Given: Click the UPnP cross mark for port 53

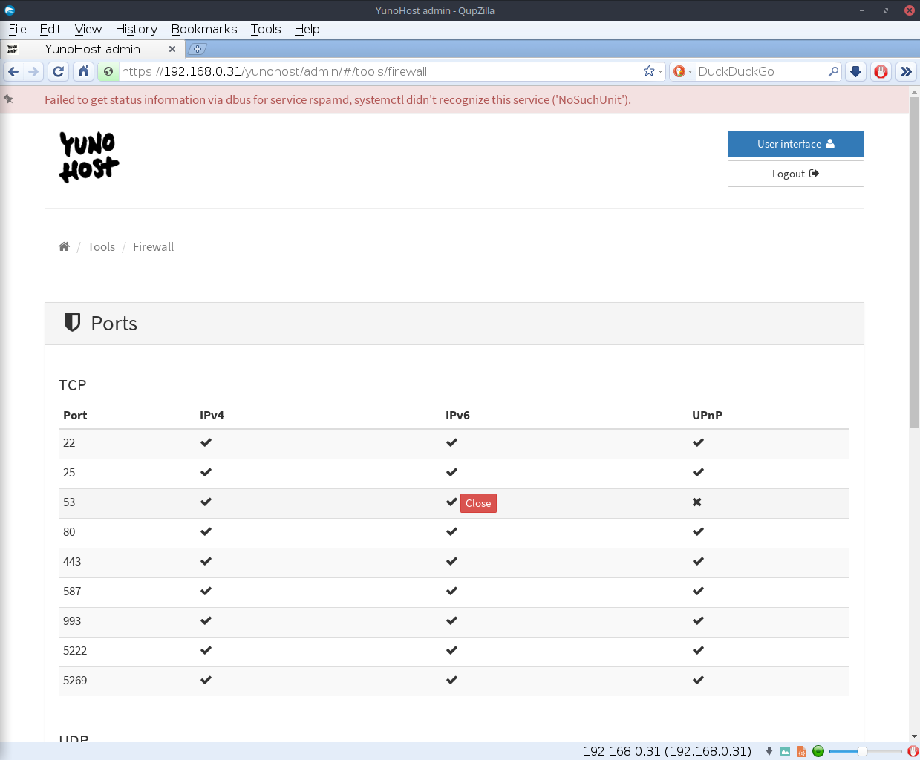Looking at the screenshot, I should [x=696, y=502].
